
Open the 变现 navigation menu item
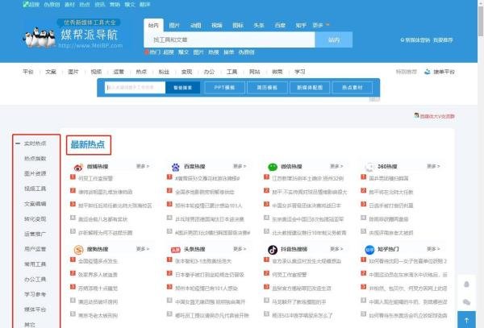[187, 72]
